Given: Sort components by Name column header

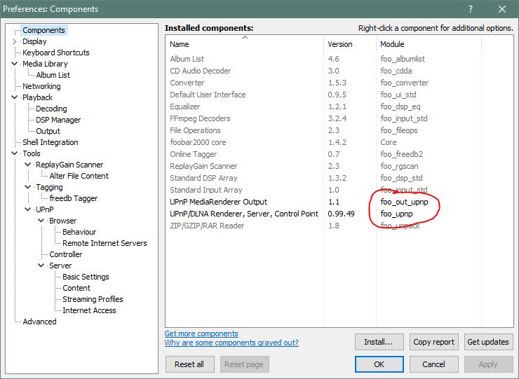Looking at the screenshot, I should point(245,44).
